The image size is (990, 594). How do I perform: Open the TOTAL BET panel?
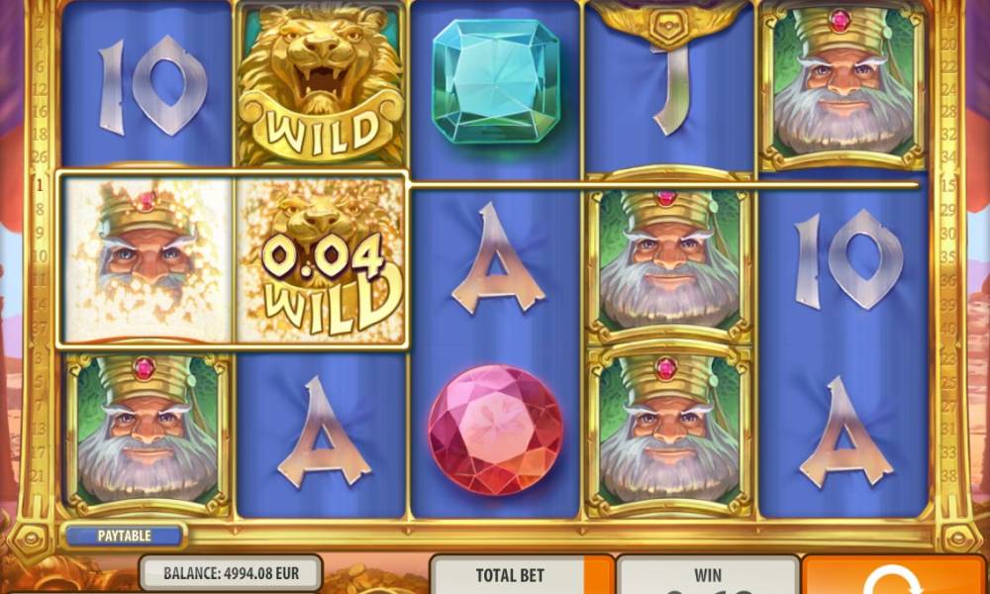point(510,575)
